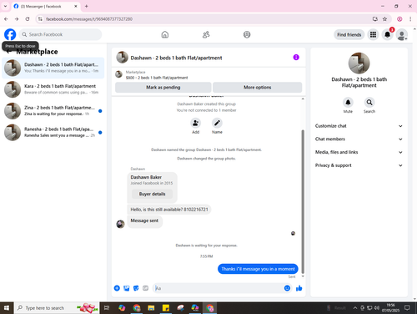Open conversation information purple icon
This screenshot has width=417, height=314.
point(296,58)
